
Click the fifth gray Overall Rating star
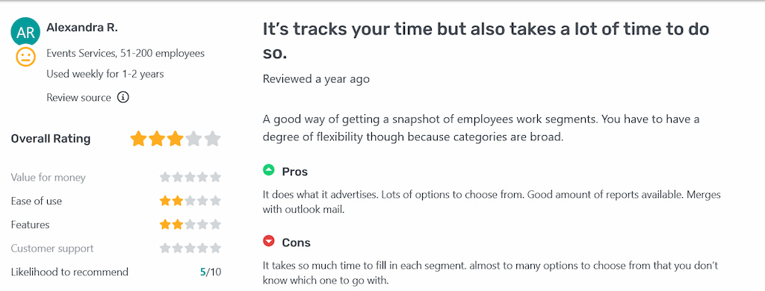click(212, 139)
